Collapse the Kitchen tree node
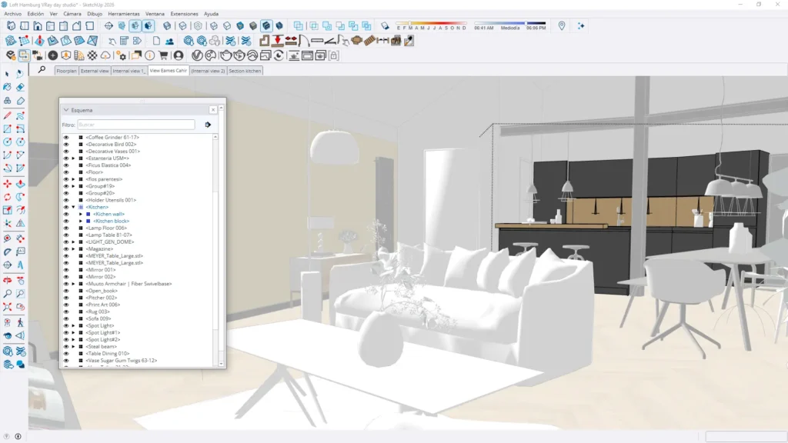The width and height of the screenshot is (788, 443). tap(73, 207)
